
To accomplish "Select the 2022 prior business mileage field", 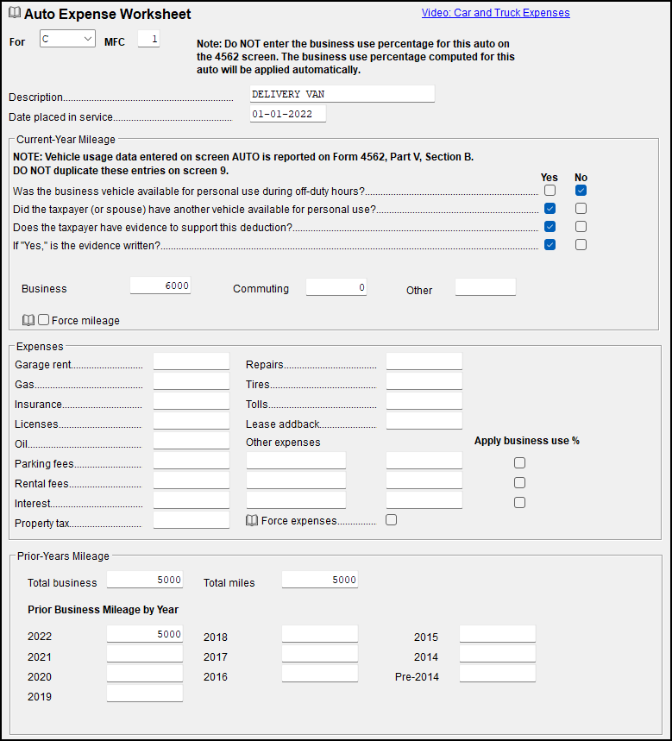I will pos(145,634).
